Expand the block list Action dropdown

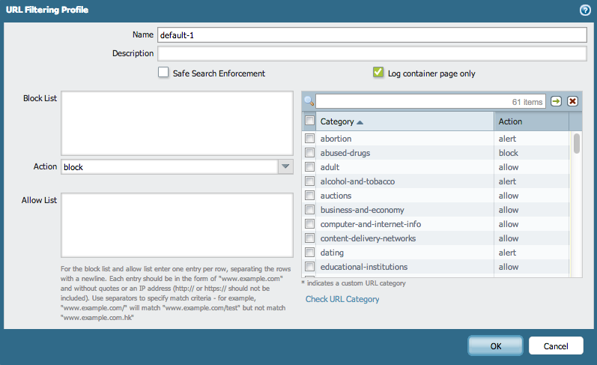[285, 167]
